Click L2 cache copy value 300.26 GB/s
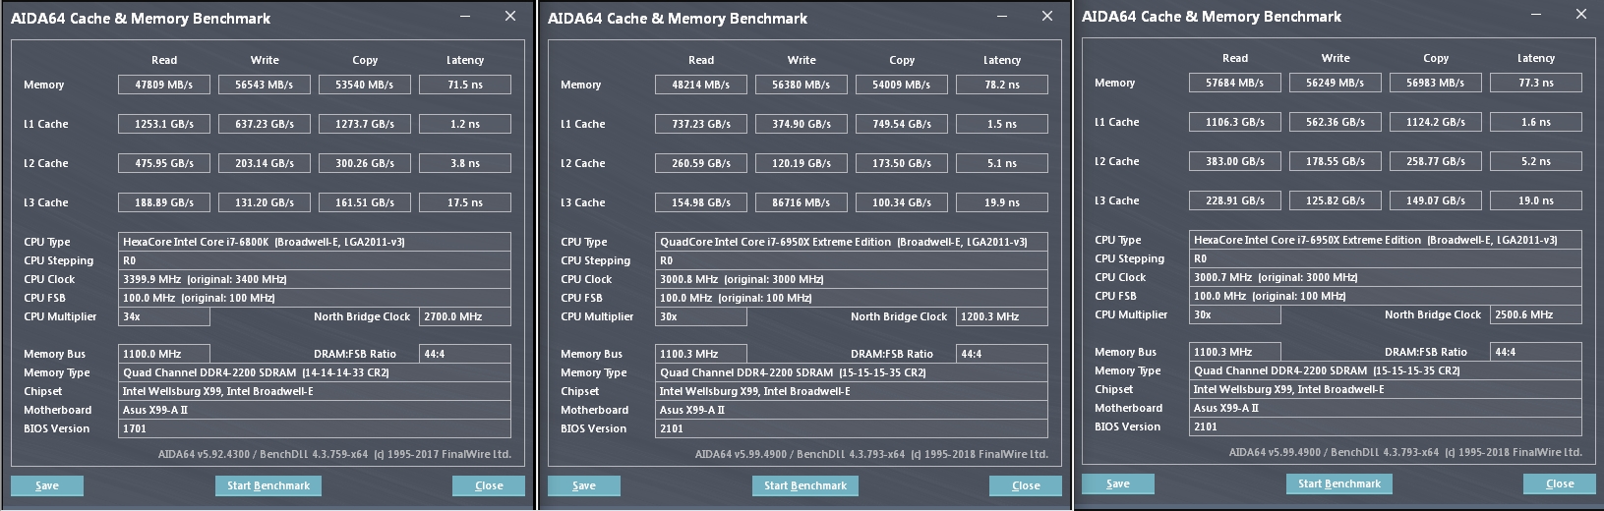Viewport: 1604px width, 511px height. [x=365, y=163]
